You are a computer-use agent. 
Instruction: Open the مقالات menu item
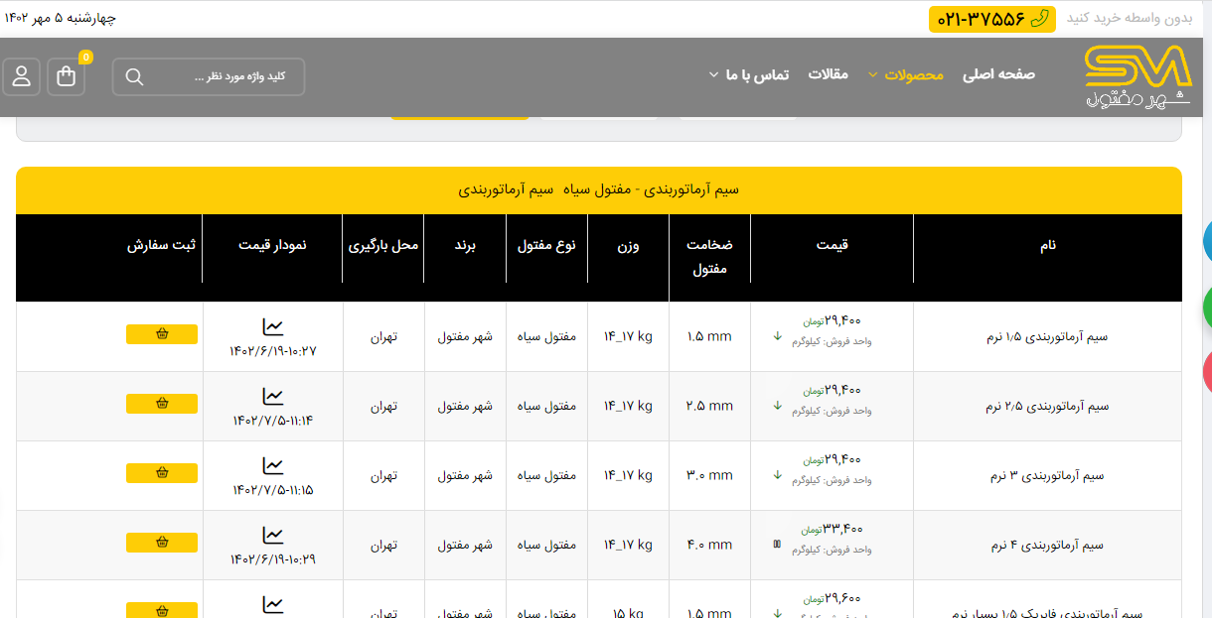click(x=828, y=74)
